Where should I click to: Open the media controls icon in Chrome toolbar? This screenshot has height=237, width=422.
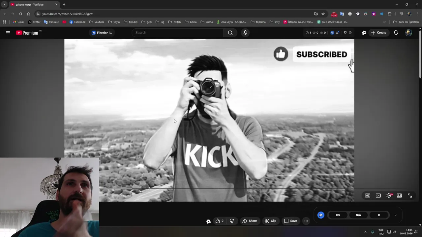point(401,14)
